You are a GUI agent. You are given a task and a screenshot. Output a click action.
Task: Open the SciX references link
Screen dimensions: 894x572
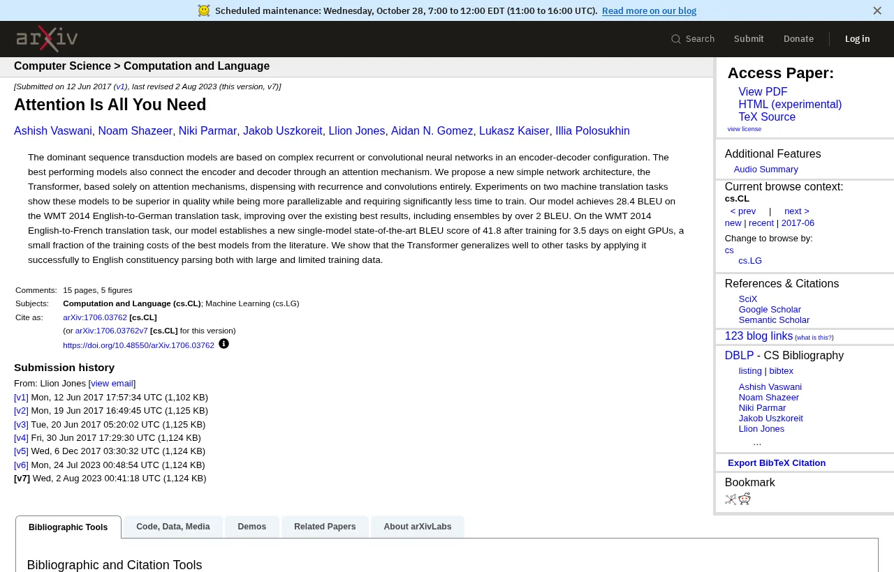(748, 299)
